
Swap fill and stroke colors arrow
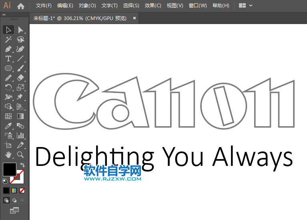tap(22, 165)
